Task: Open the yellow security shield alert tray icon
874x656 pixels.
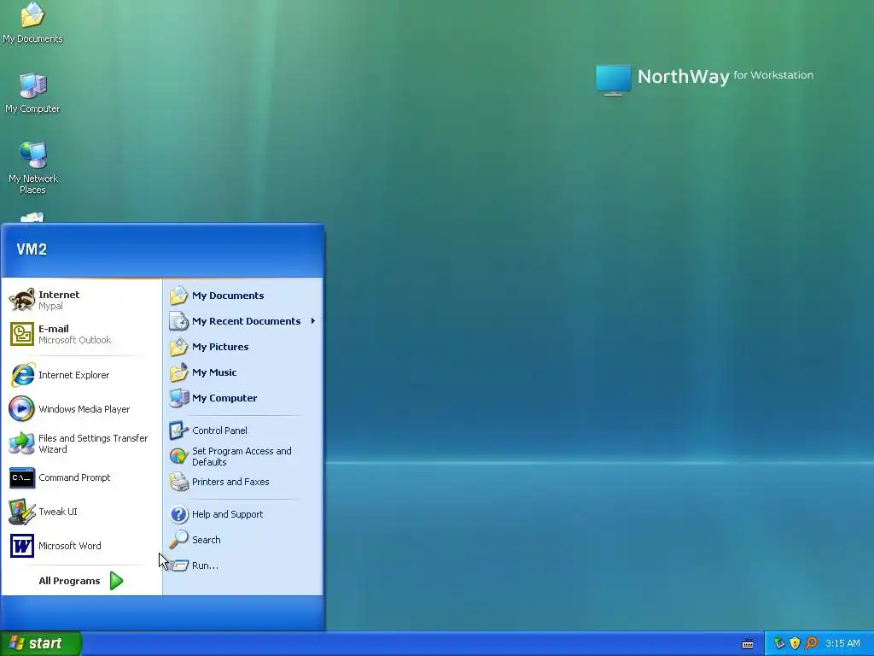Action: click(x=795, y=643)
